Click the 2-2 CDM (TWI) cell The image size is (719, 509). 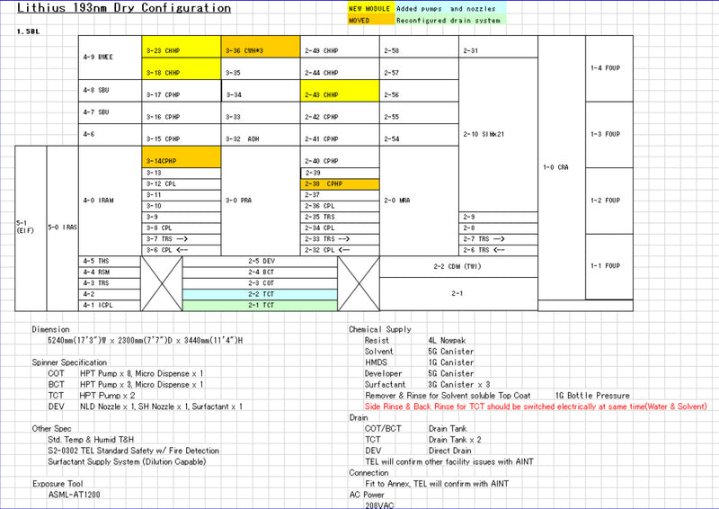click(x=457, y=266)
